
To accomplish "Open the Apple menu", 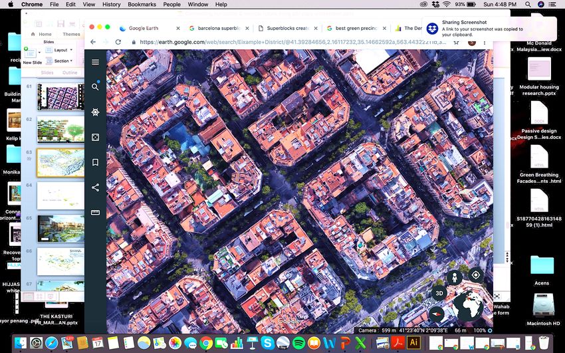I will [x=11, y=5].
